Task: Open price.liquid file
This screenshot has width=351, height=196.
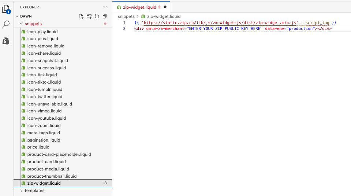Action: pos(63,147)
